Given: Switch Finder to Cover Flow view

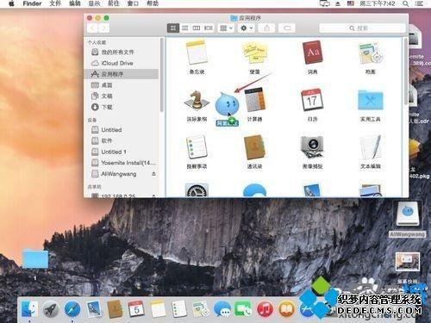Looking at the screenshot, I should (209, 28).
